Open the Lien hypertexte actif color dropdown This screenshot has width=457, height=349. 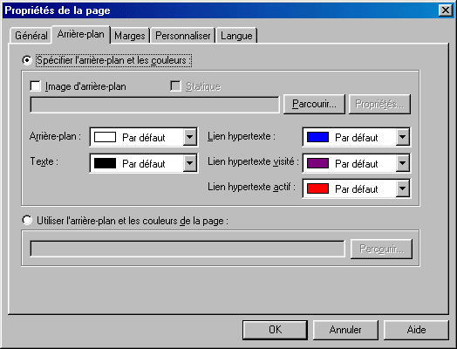pyautogui.click(x=357, y=188)
